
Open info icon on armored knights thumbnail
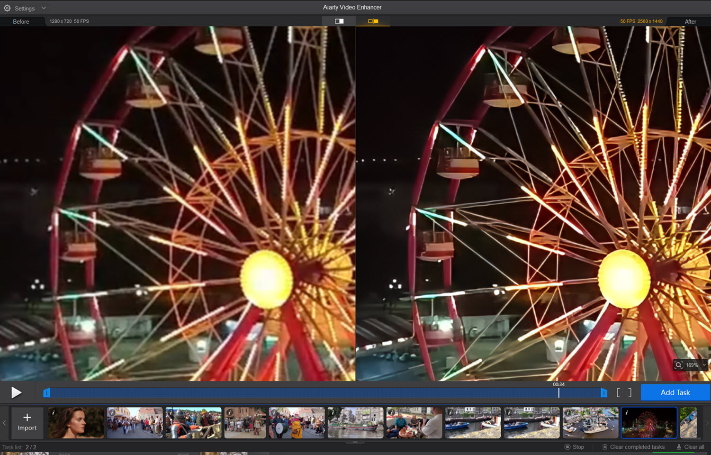pos(171,412)
